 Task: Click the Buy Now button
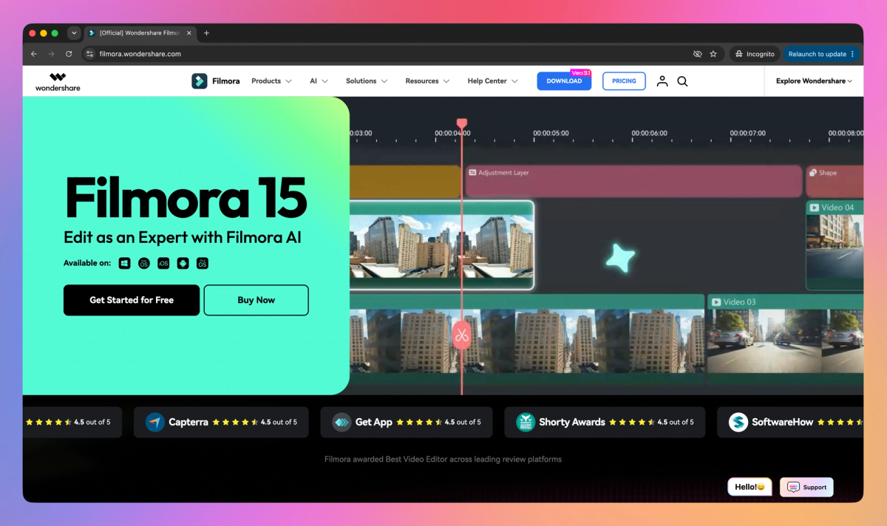[x=256, y=300]
